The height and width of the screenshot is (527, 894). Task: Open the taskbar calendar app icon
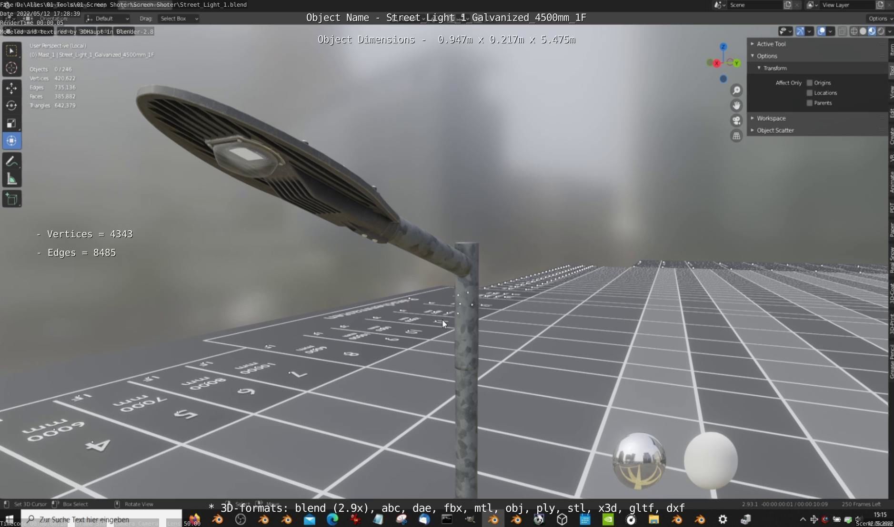tap(585, 519)
